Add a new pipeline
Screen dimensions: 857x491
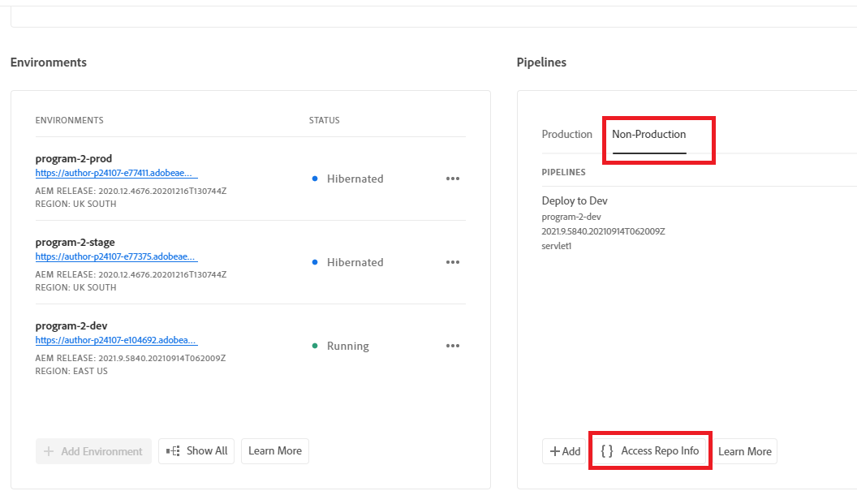(x=565, y=451)
